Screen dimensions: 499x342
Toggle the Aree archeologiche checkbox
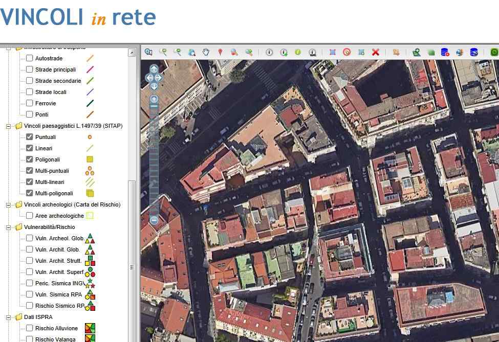(x=30, y=216)
